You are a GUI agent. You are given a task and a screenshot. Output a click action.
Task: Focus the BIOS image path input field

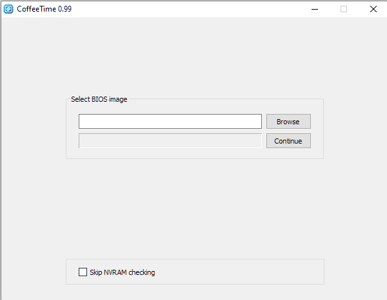170,121
